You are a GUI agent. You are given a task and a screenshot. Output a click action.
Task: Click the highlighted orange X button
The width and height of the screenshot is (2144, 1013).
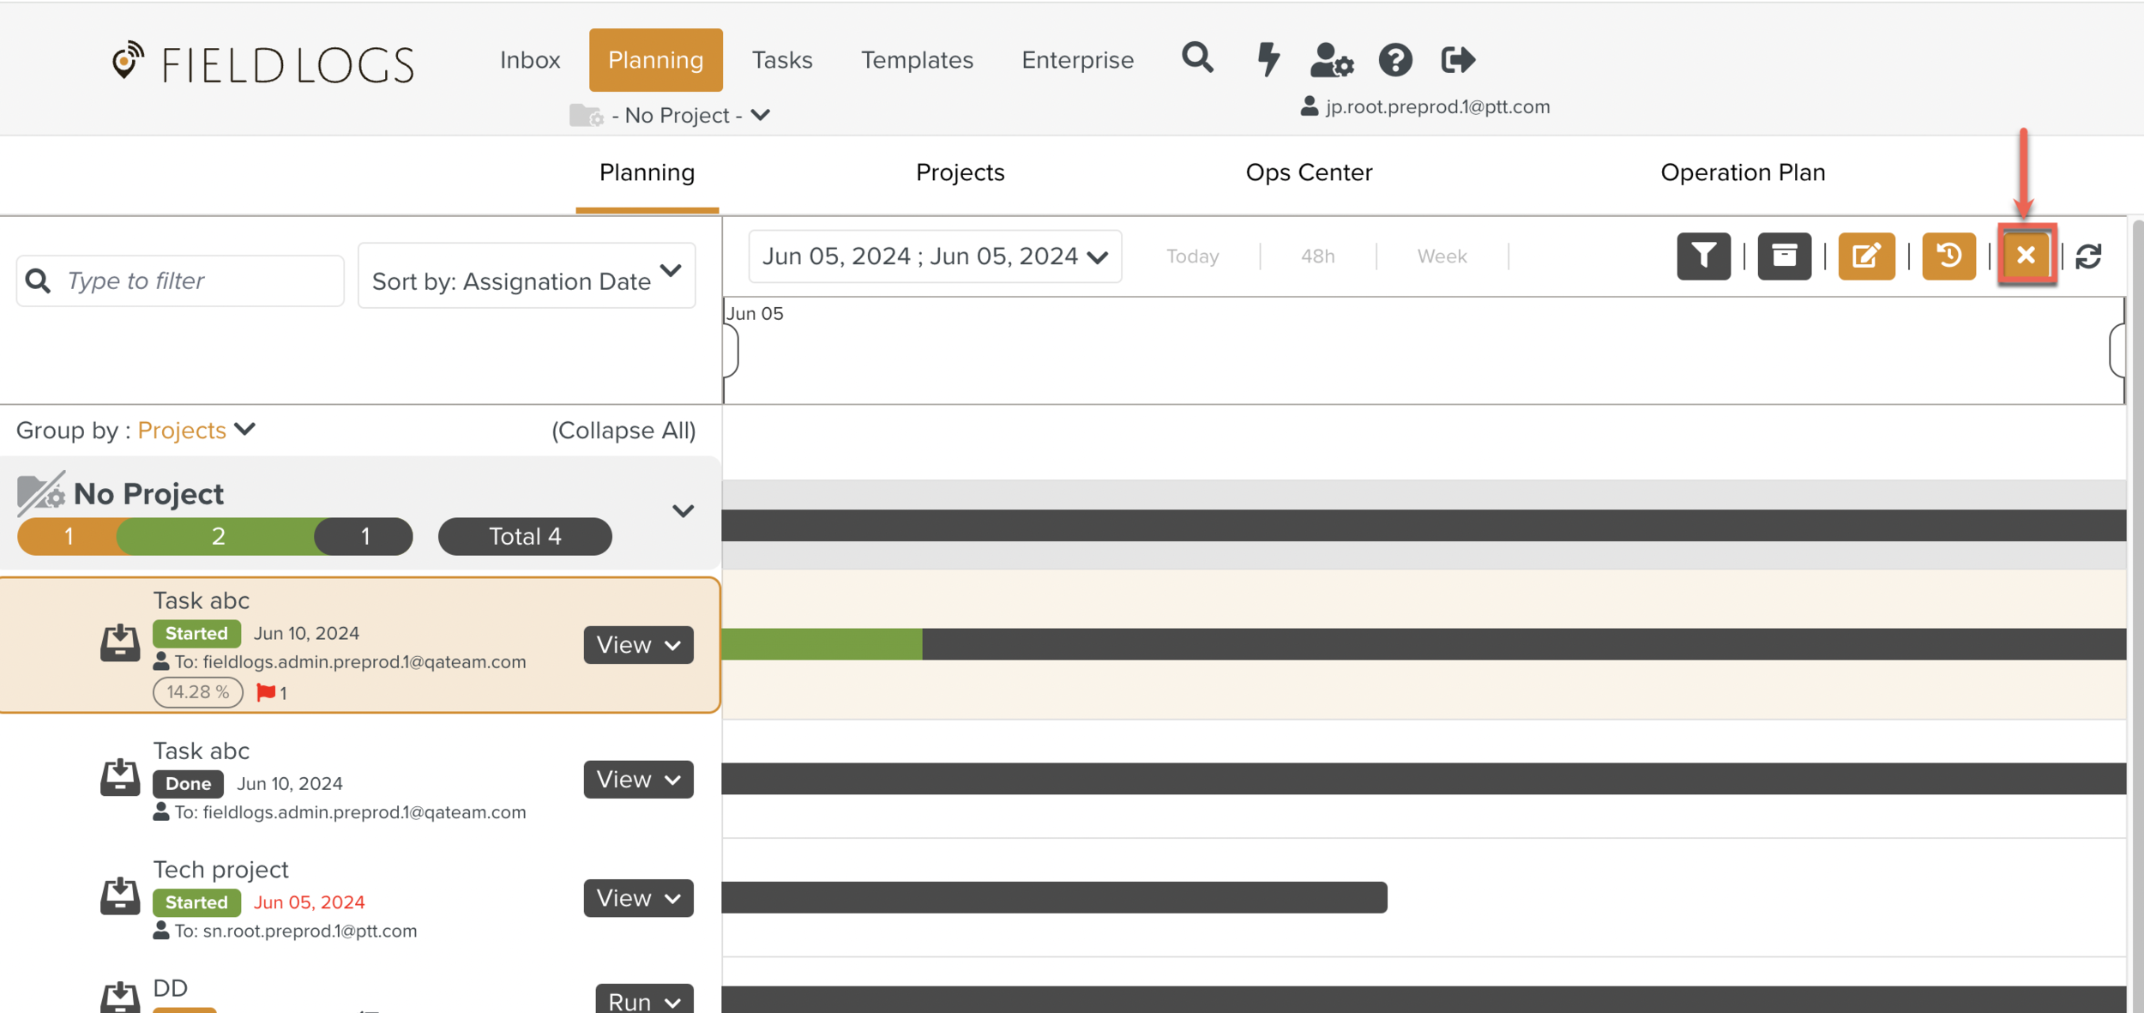pyautogui.click(x=2026, y=255)
